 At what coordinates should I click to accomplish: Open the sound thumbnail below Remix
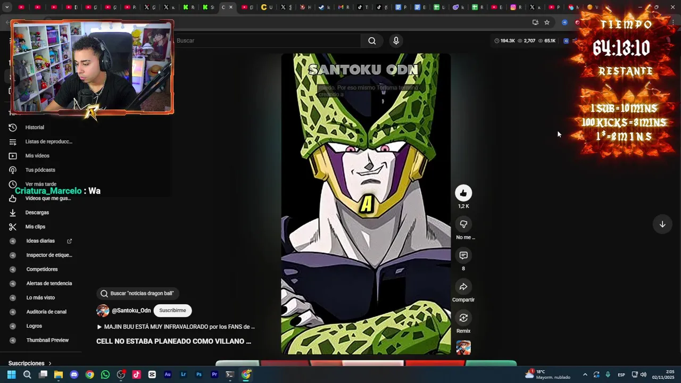click(463, 347)
